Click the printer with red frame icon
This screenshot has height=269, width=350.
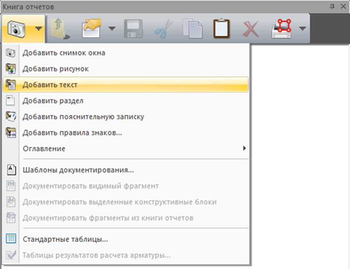tap(281, 29)
